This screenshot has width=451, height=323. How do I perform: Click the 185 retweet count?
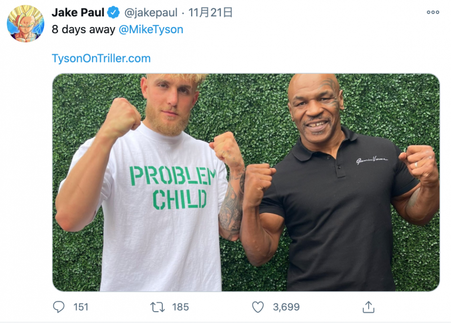point(180,307)
